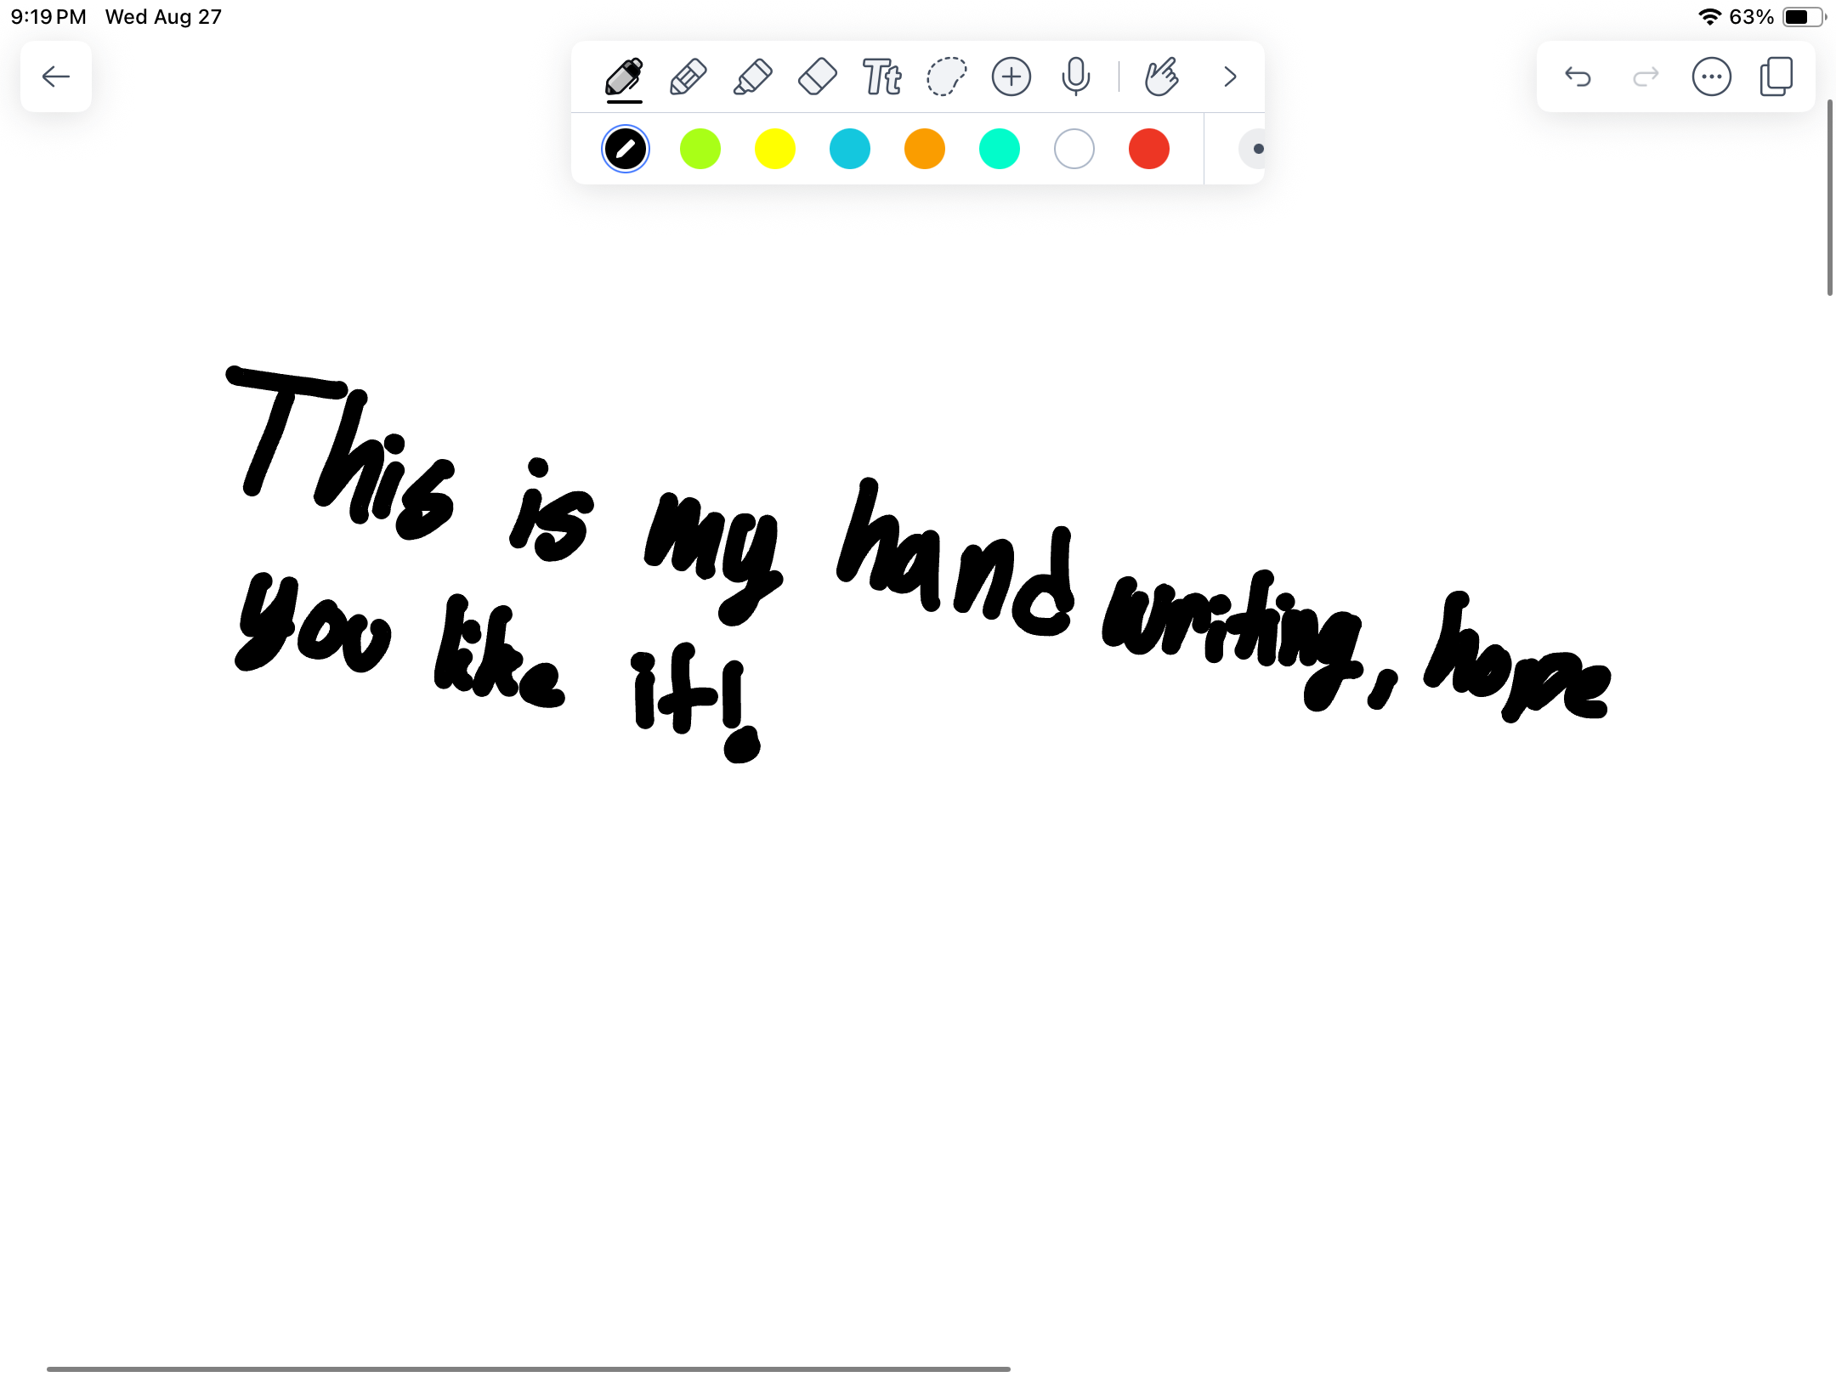Image resolution: width=1836 pixels, height=1377 pixels.
Task: Pick the white color
Action: (1074, 150)
